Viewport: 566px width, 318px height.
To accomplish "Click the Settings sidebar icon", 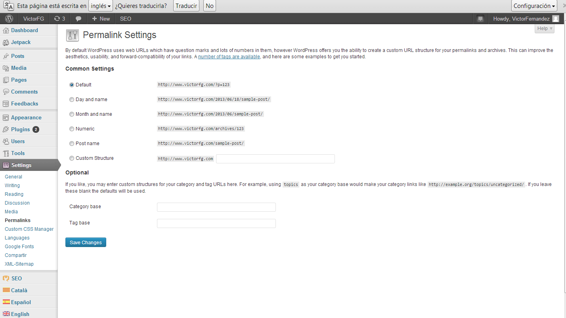I will [x=6, y=165].
